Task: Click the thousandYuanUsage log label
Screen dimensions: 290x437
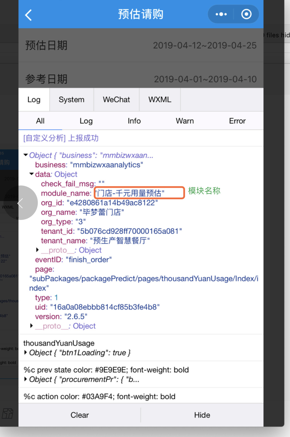Action: (59, 343)
